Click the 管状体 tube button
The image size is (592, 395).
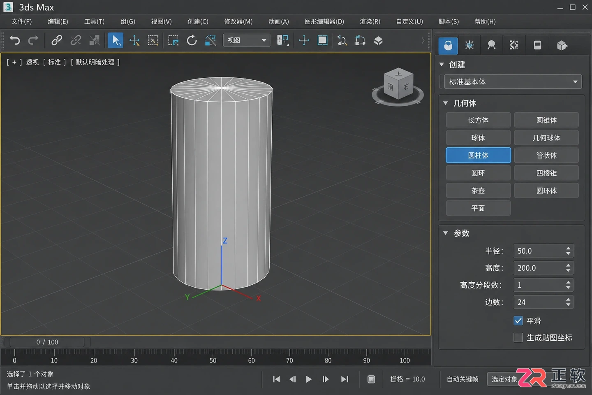point(546,156)
